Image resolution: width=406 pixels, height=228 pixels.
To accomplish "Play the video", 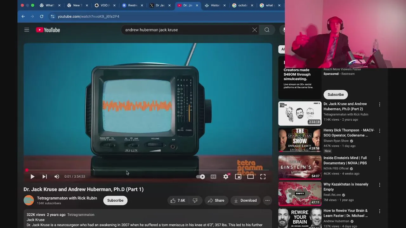I will click(32, 177).
